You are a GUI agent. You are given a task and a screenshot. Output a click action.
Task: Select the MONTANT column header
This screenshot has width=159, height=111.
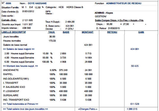(88, 32)
